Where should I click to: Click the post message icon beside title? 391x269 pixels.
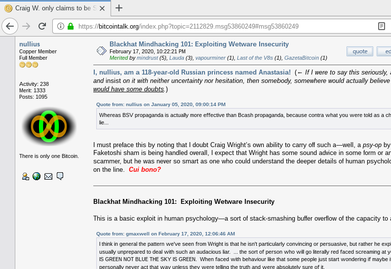[x=102, y=51]
